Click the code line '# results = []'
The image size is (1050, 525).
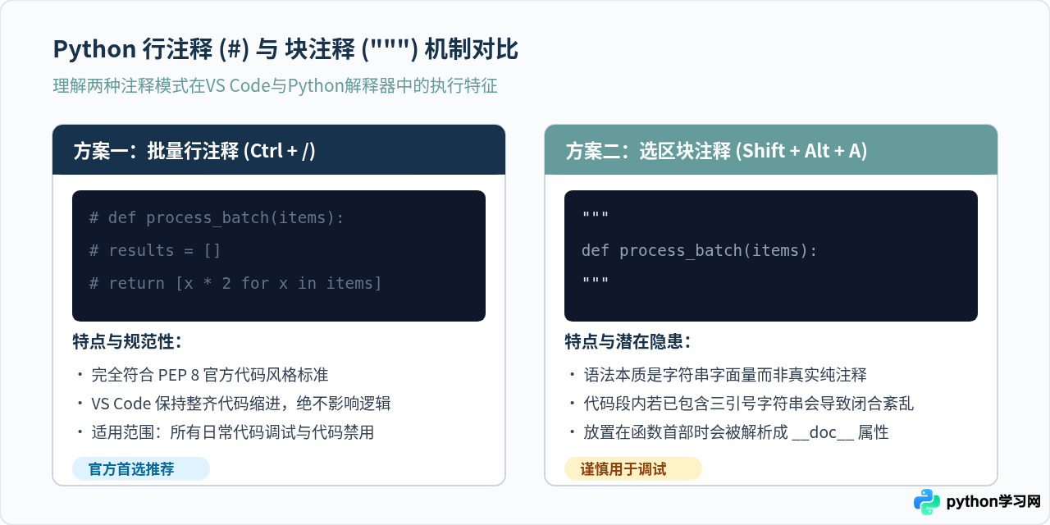(155, 250)
